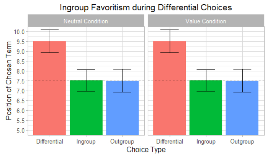
Task: Select the green Ingroup bar in Neutral Condition
Action: (x=86, y=108)
